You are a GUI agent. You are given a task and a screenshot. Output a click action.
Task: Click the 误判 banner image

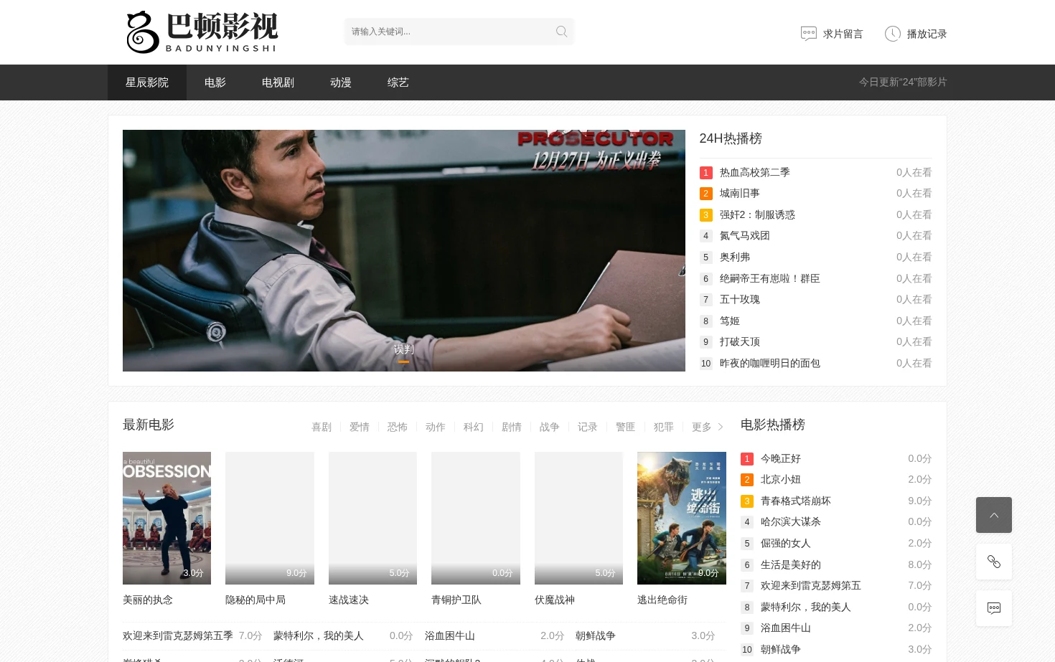coord(404,250)
